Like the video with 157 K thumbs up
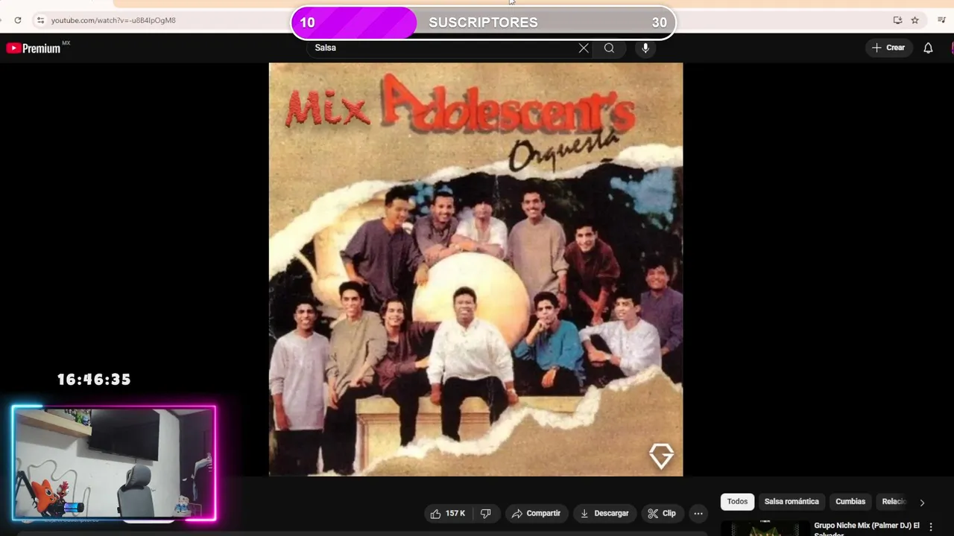The width and height of the screenshot is (954, 536). (447, 513)
